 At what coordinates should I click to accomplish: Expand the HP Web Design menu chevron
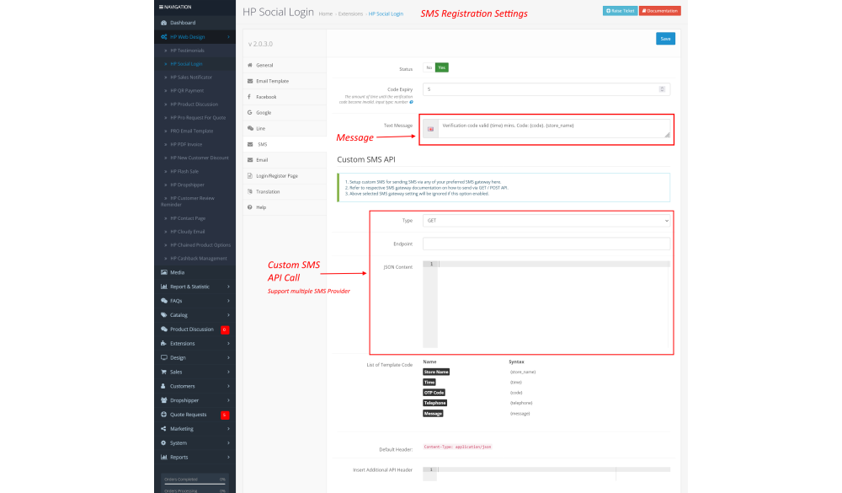pyautogui.click(x=228, y=37)
